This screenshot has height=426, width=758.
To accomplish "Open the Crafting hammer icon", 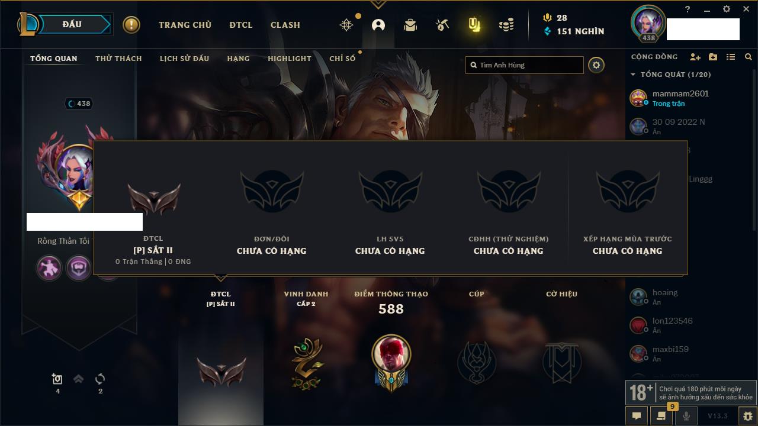I will [442, 25].
